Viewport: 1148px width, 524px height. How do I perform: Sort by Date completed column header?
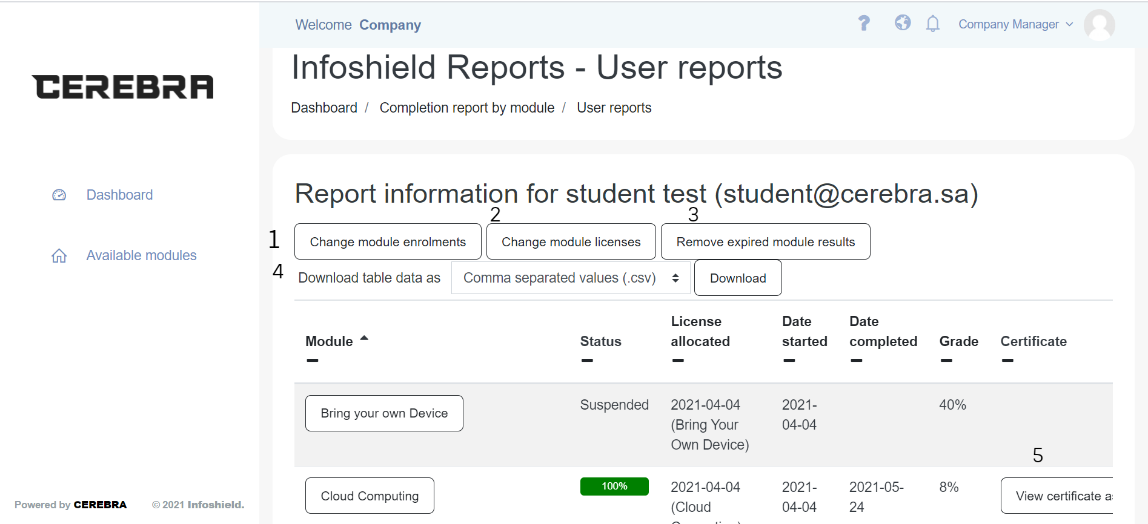click(x=883, y=331)
